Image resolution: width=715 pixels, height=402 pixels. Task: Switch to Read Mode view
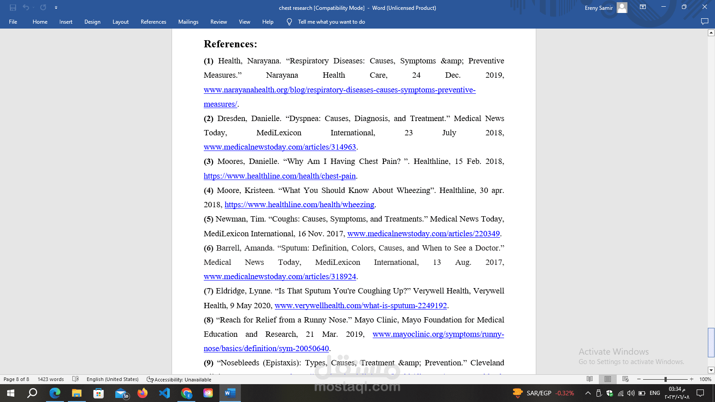point(590,379)
